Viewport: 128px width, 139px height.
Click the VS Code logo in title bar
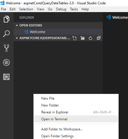[2, 3]
